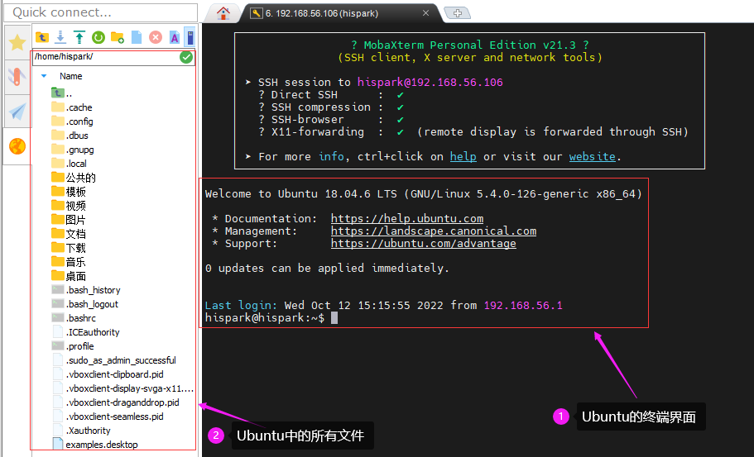
Task: Confirm path with the green checkmark
Action: point(186,57)
